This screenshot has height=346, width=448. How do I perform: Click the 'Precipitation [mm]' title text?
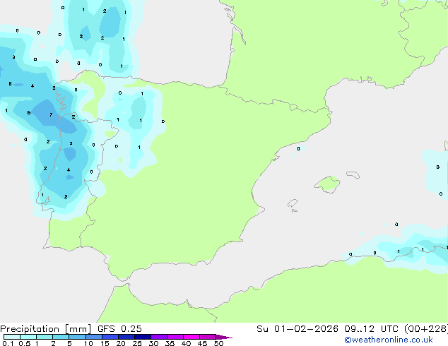46,329
